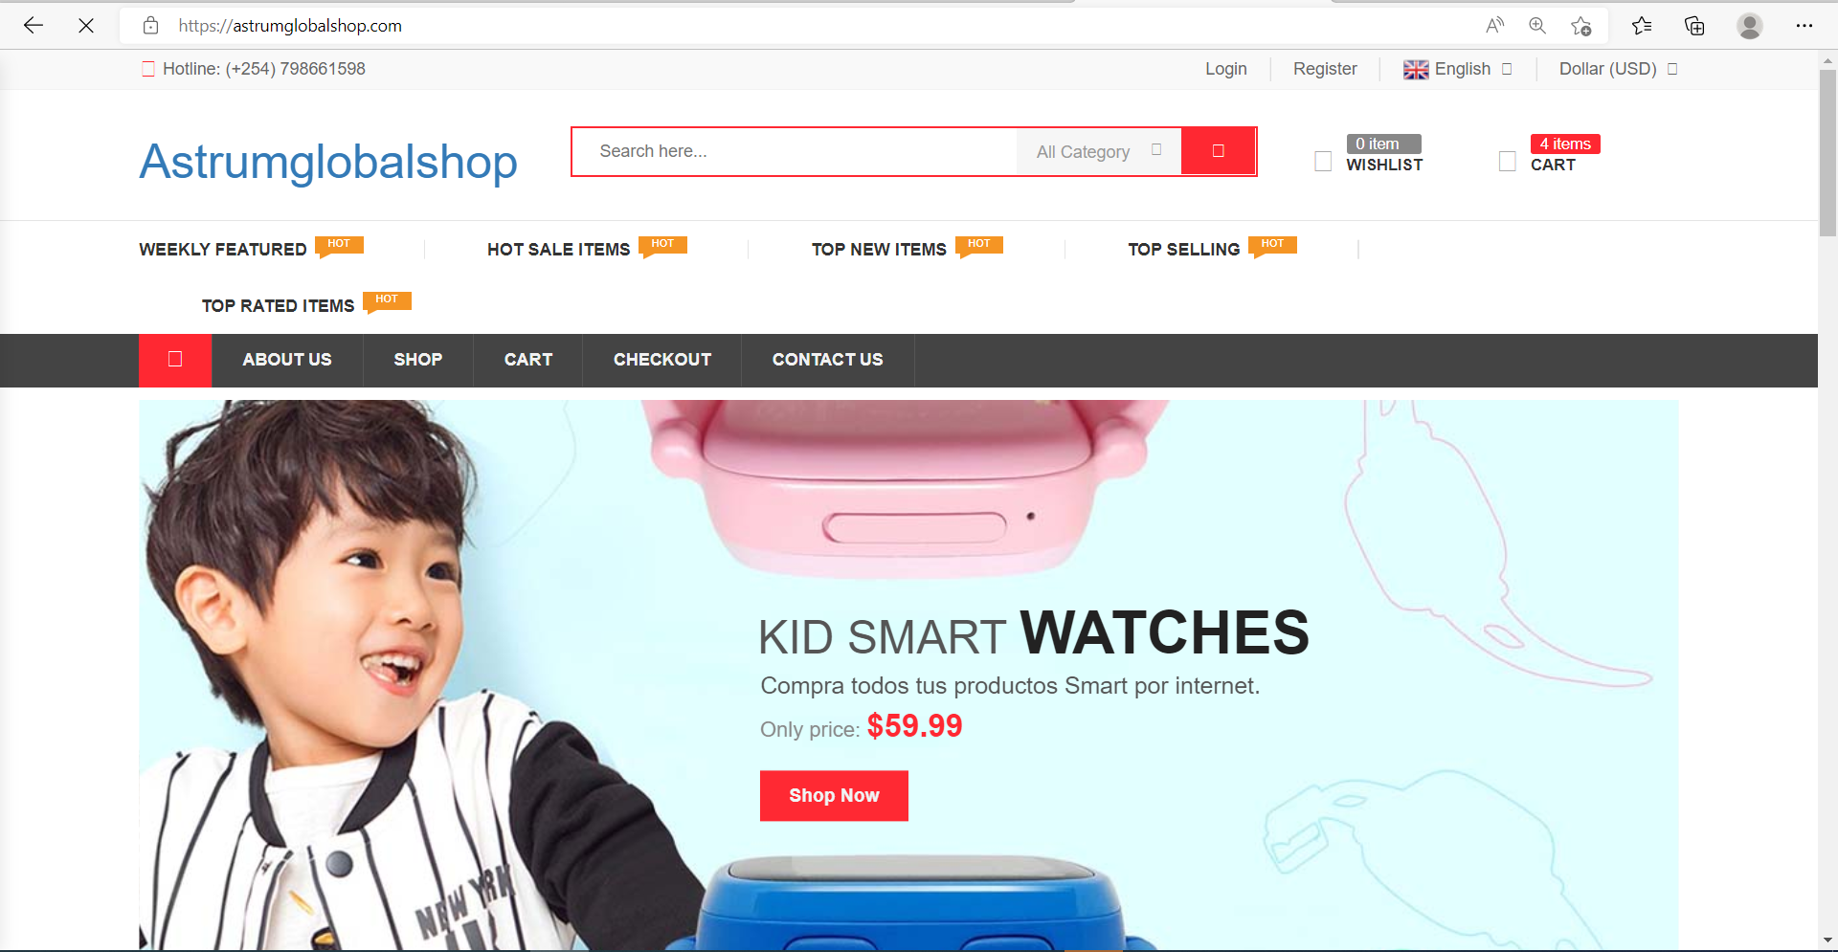Expand the English language dropdown
Image resolution: width=1838 pixels, height=952 pixels.
pyautogui.click(x=1457, y=69)
